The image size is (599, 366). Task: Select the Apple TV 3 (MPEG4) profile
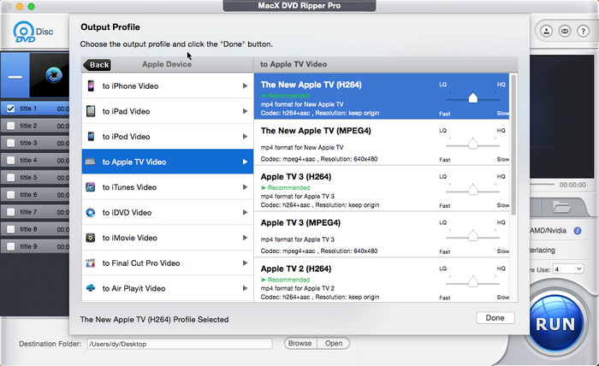pyautogui.click(x=382, y=234)
